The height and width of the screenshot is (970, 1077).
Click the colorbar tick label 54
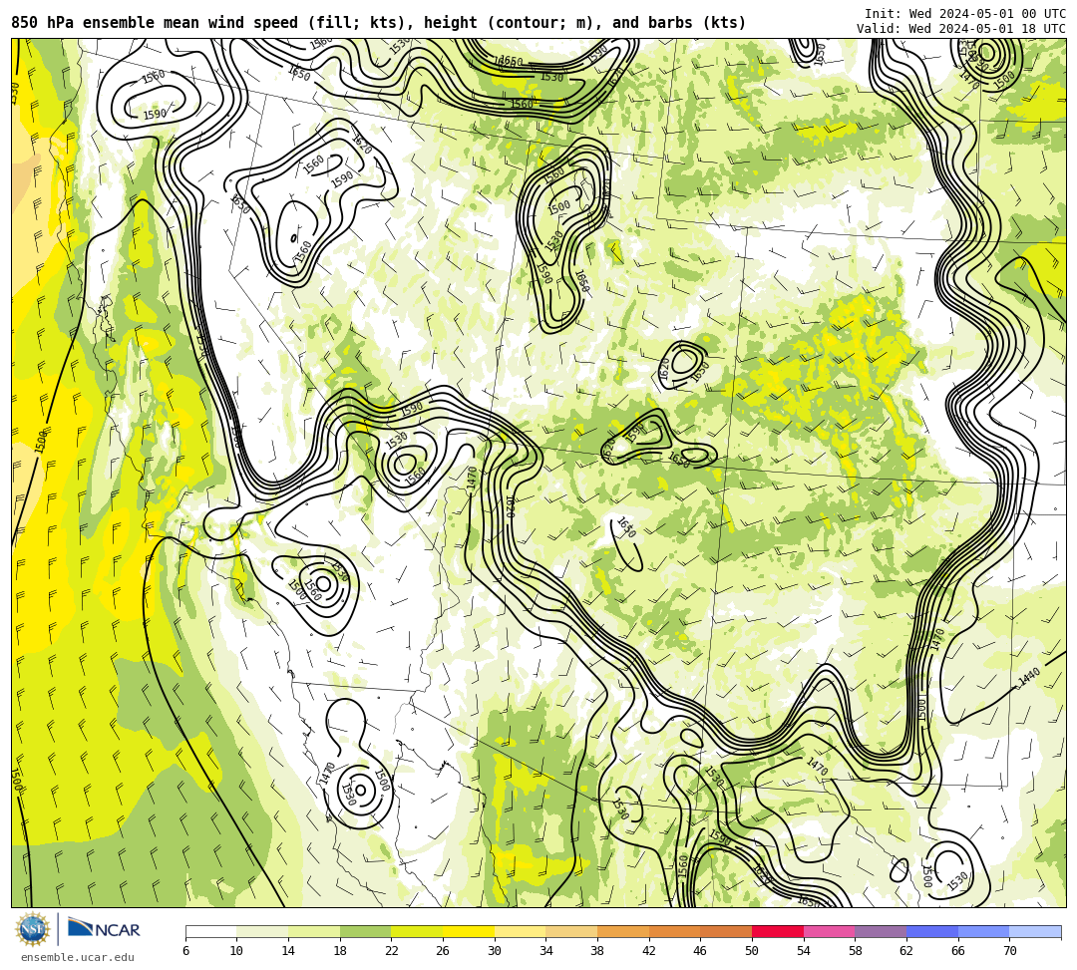tap(804, 951)
